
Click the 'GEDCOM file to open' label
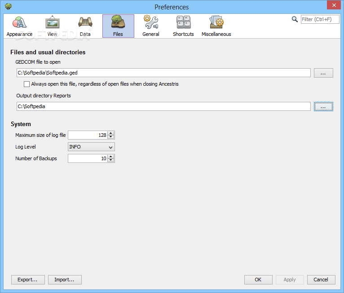[38, 62]
